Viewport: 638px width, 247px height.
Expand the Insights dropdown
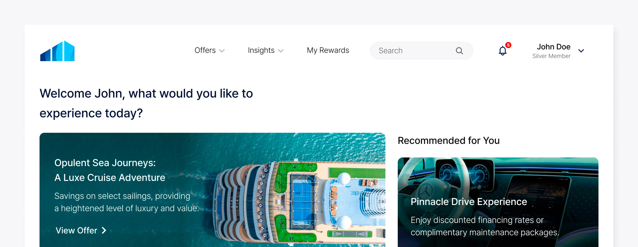(266, 50)
